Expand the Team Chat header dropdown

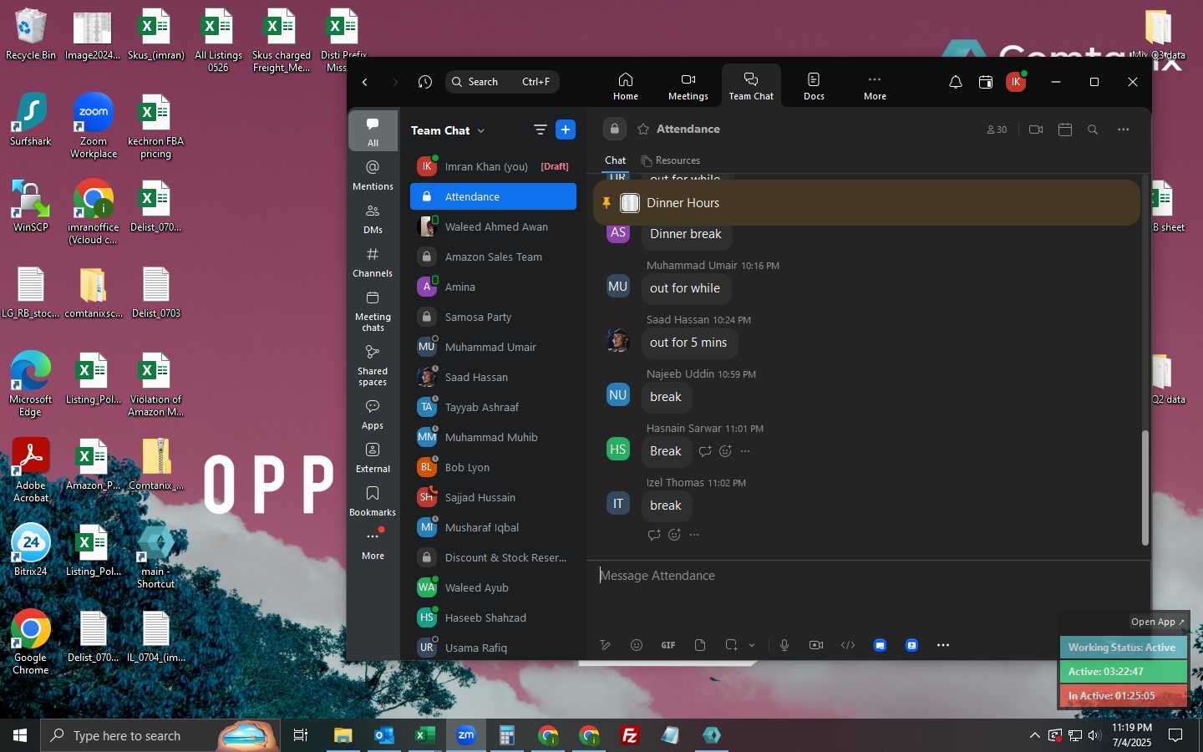click(481, 131)
